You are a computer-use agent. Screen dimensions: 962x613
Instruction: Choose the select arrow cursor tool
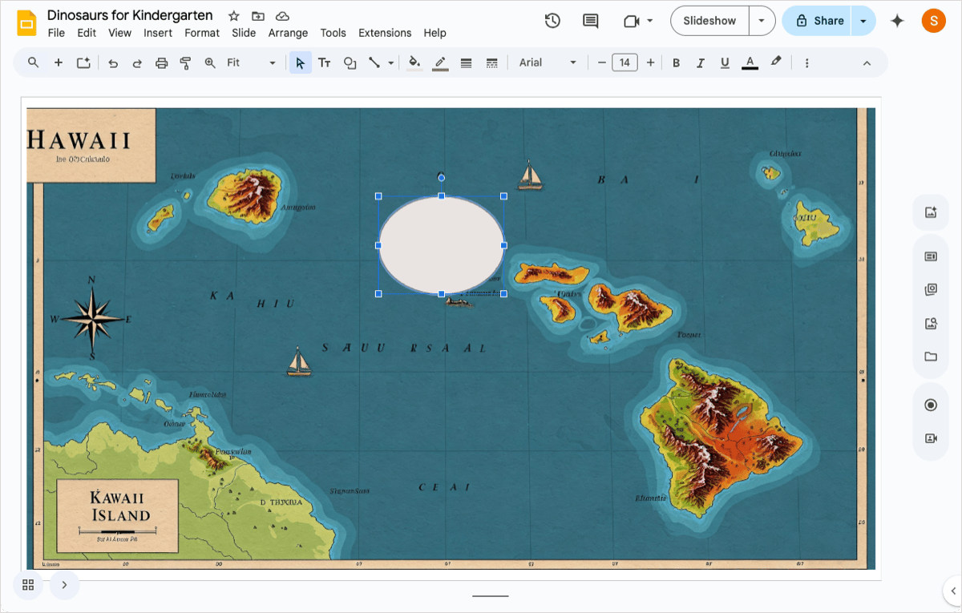pos(300,63)
